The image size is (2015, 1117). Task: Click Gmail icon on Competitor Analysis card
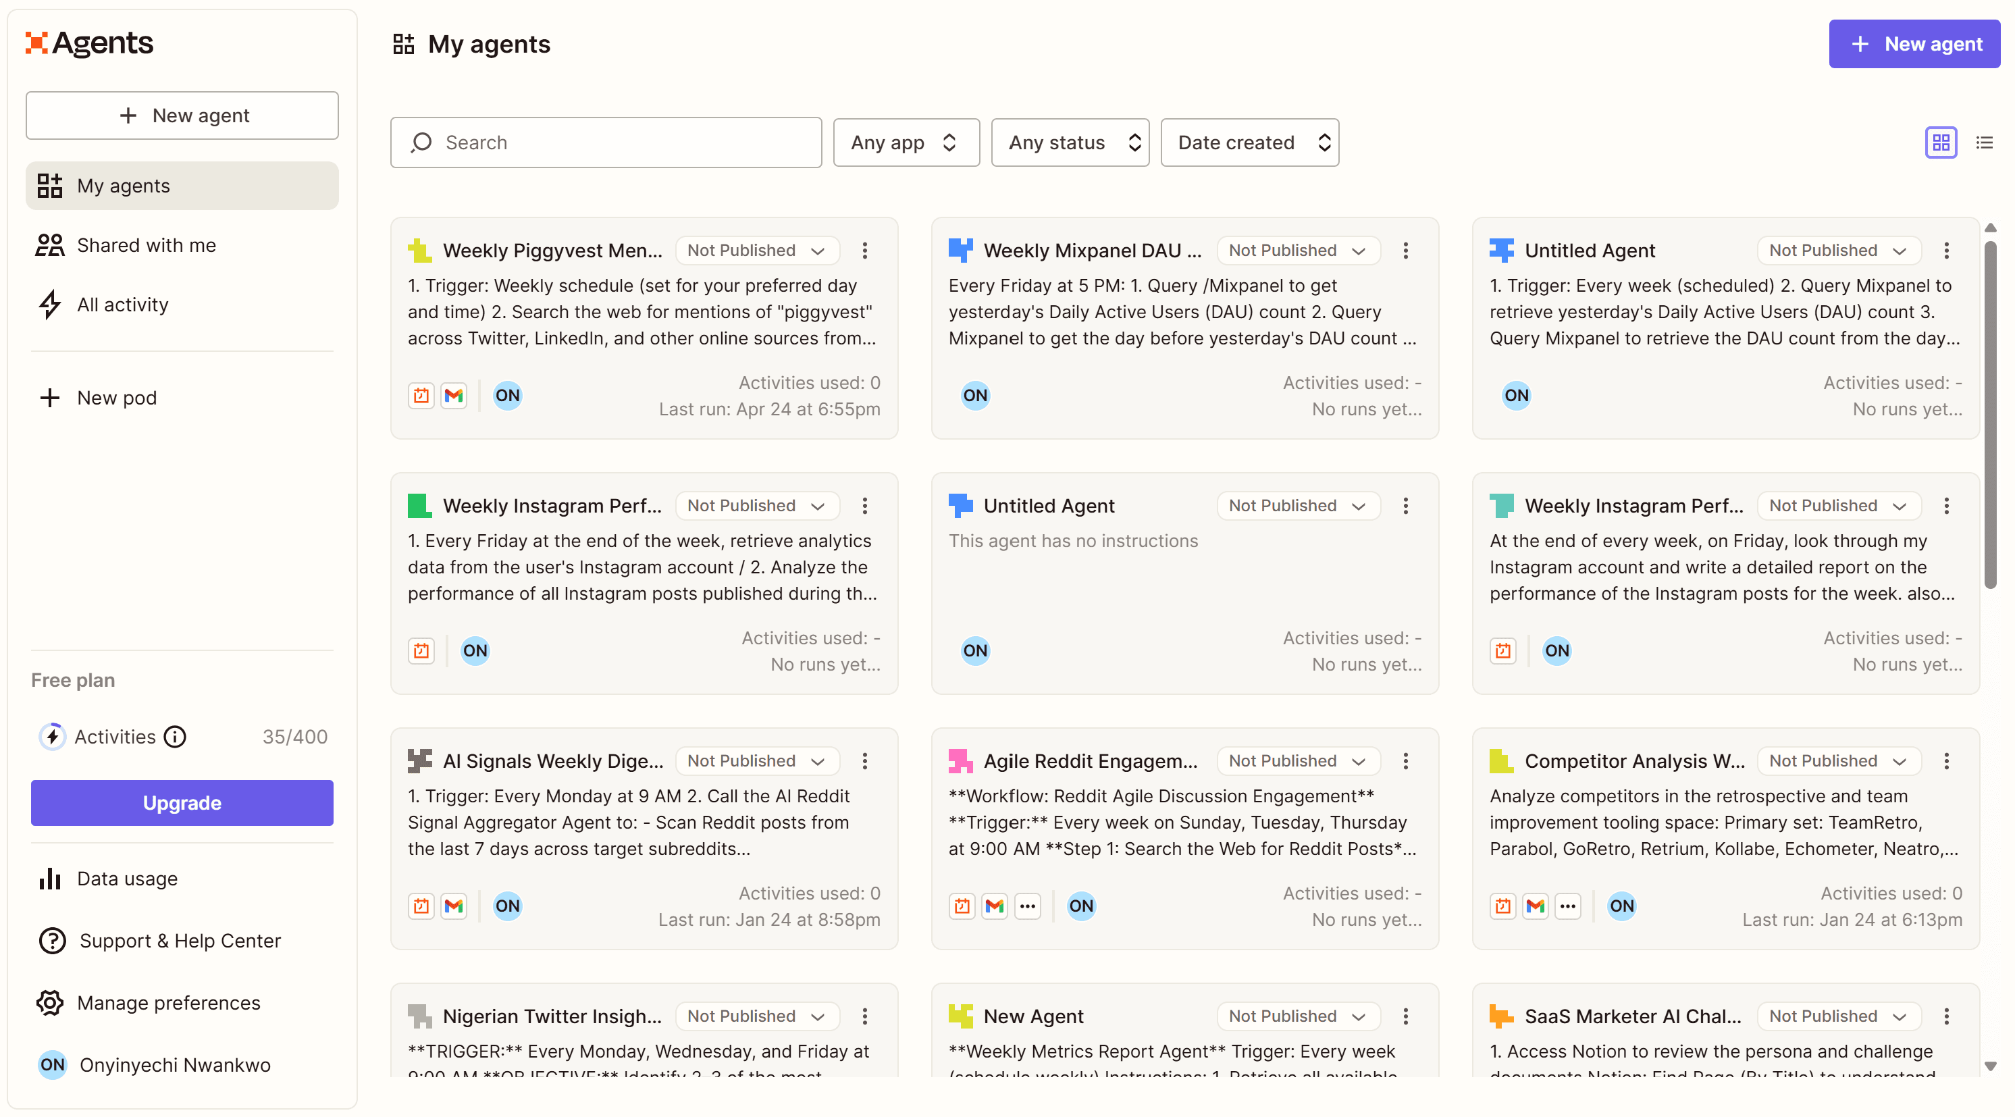[x=1536, y=906]
